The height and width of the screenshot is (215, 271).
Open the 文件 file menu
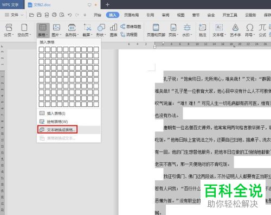point(14,15)
